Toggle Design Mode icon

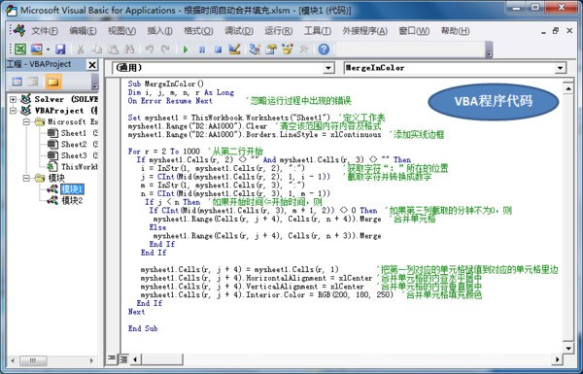234,50
